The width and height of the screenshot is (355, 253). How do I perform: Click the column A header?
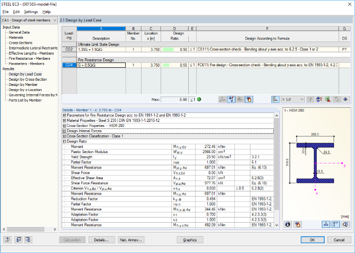[101, 28]
